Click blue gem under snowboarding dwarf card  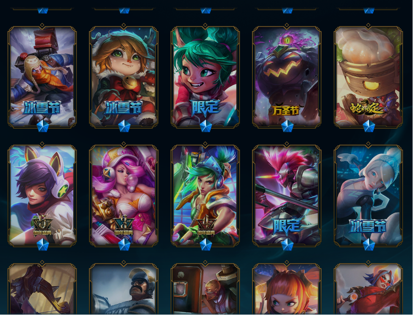[x=43, y=126]
